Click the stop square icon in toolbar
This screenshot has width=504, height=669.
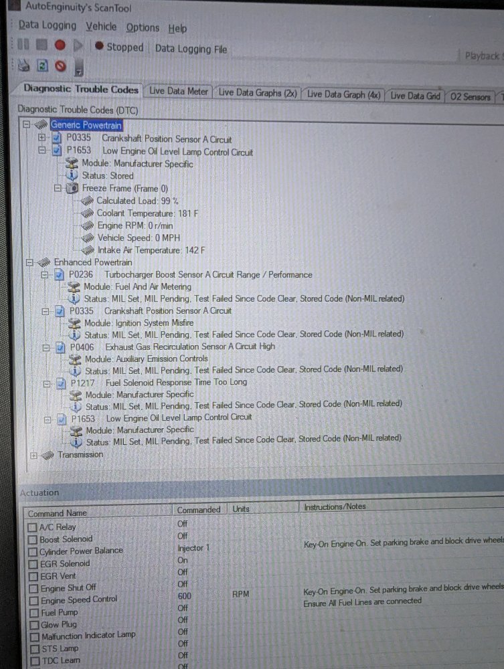(x=41, y=45)
